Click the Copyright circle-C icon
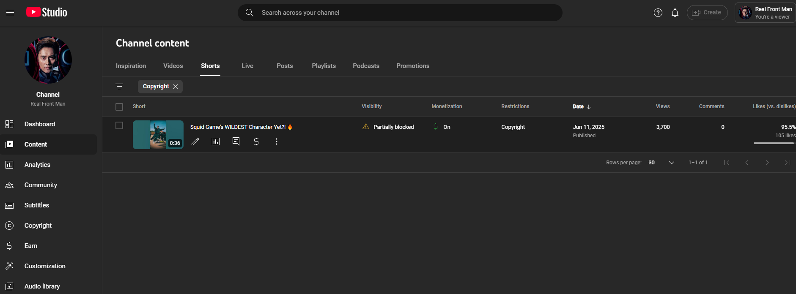This screenshot has width=796, height=294. tap(9, 226)
